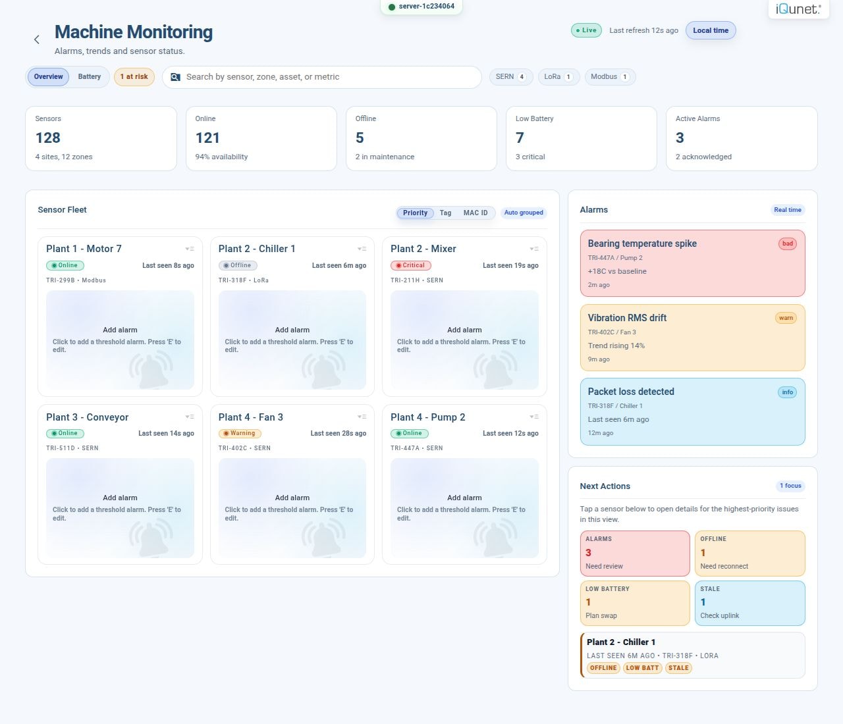Open the Packet loss detected alarm

[x=692, y=411]
